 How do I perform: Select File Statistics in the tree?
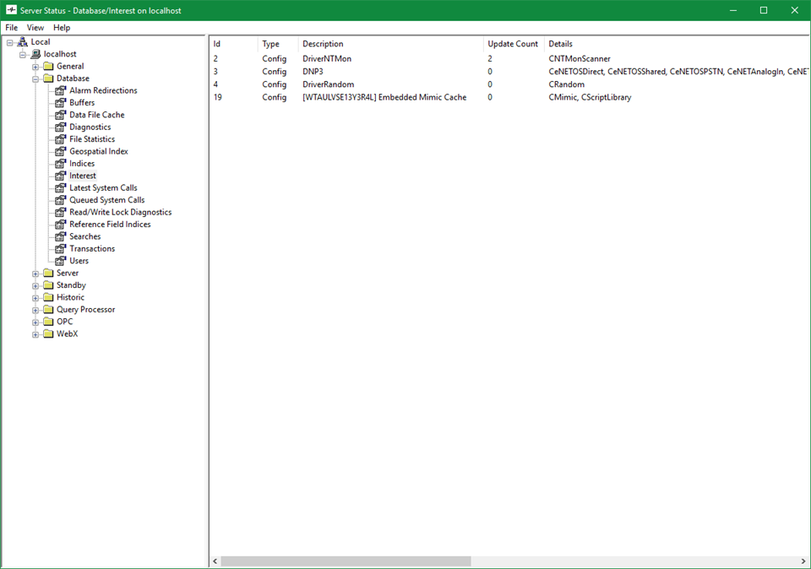(x=92, y=139)
